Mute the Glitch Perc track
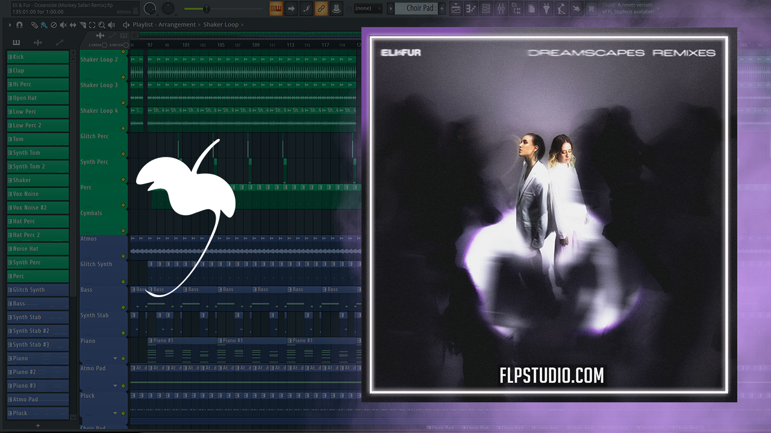 [123, 153]
